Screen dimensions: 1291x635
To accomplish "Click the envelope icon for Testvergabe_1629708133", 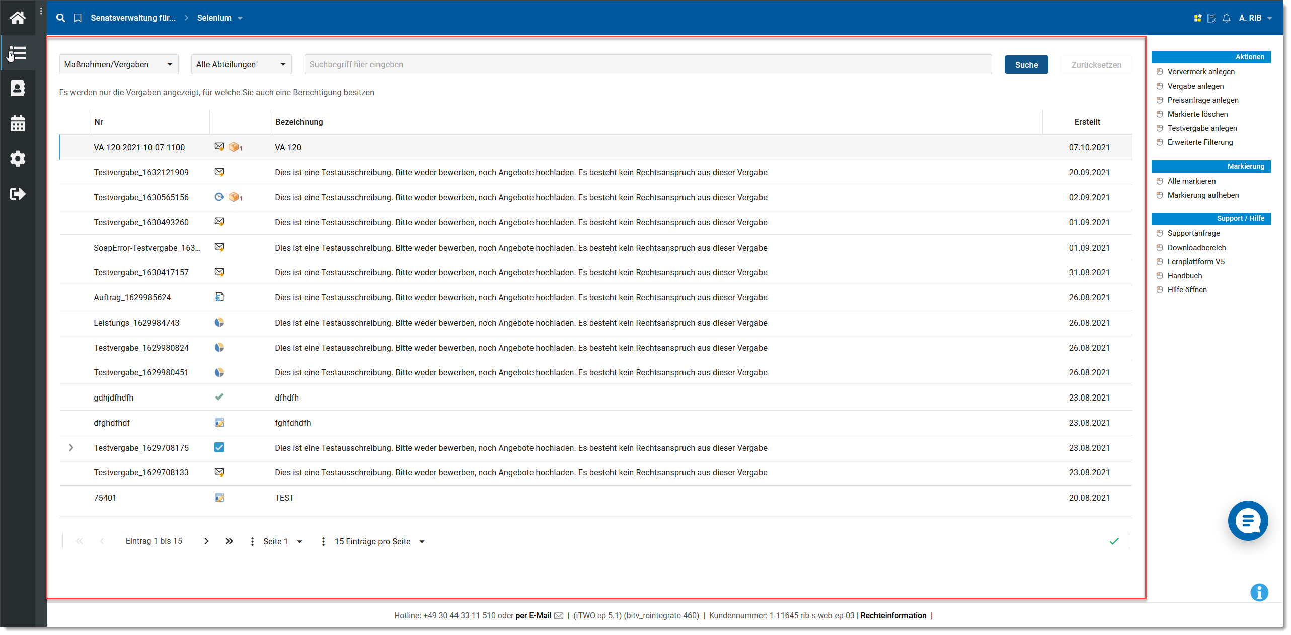I will pos(219,472).
